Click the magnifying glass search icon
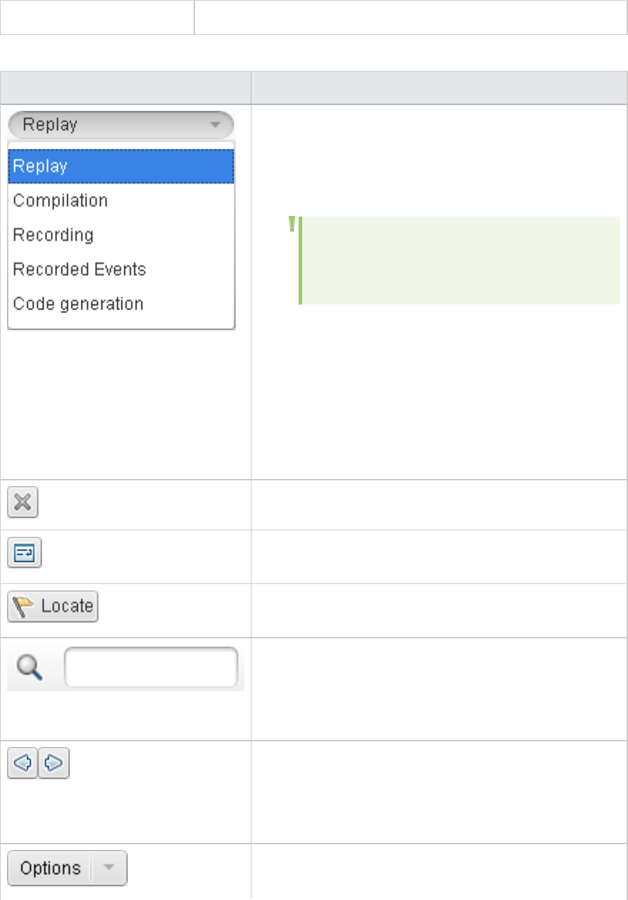The height and width of the screenshot is (900, 628). click(x=29, y=668)
